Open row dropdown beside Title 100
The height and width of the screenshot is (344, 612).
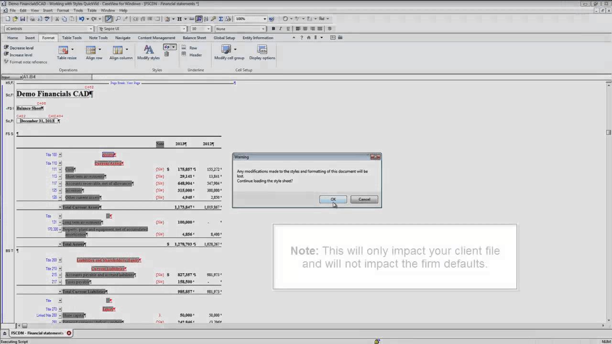click(x=60, y=155)
